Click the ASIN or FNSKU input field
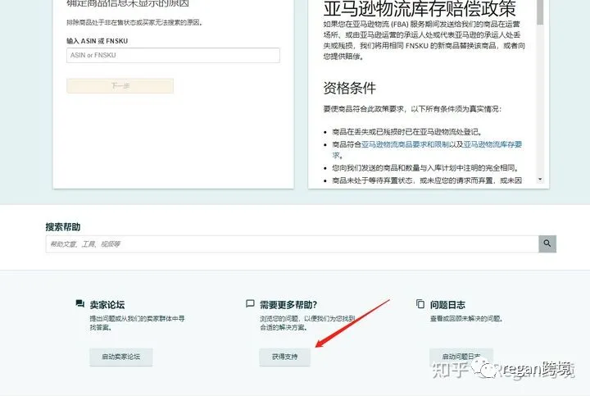The image size is (590, 396). coord(173,55)
